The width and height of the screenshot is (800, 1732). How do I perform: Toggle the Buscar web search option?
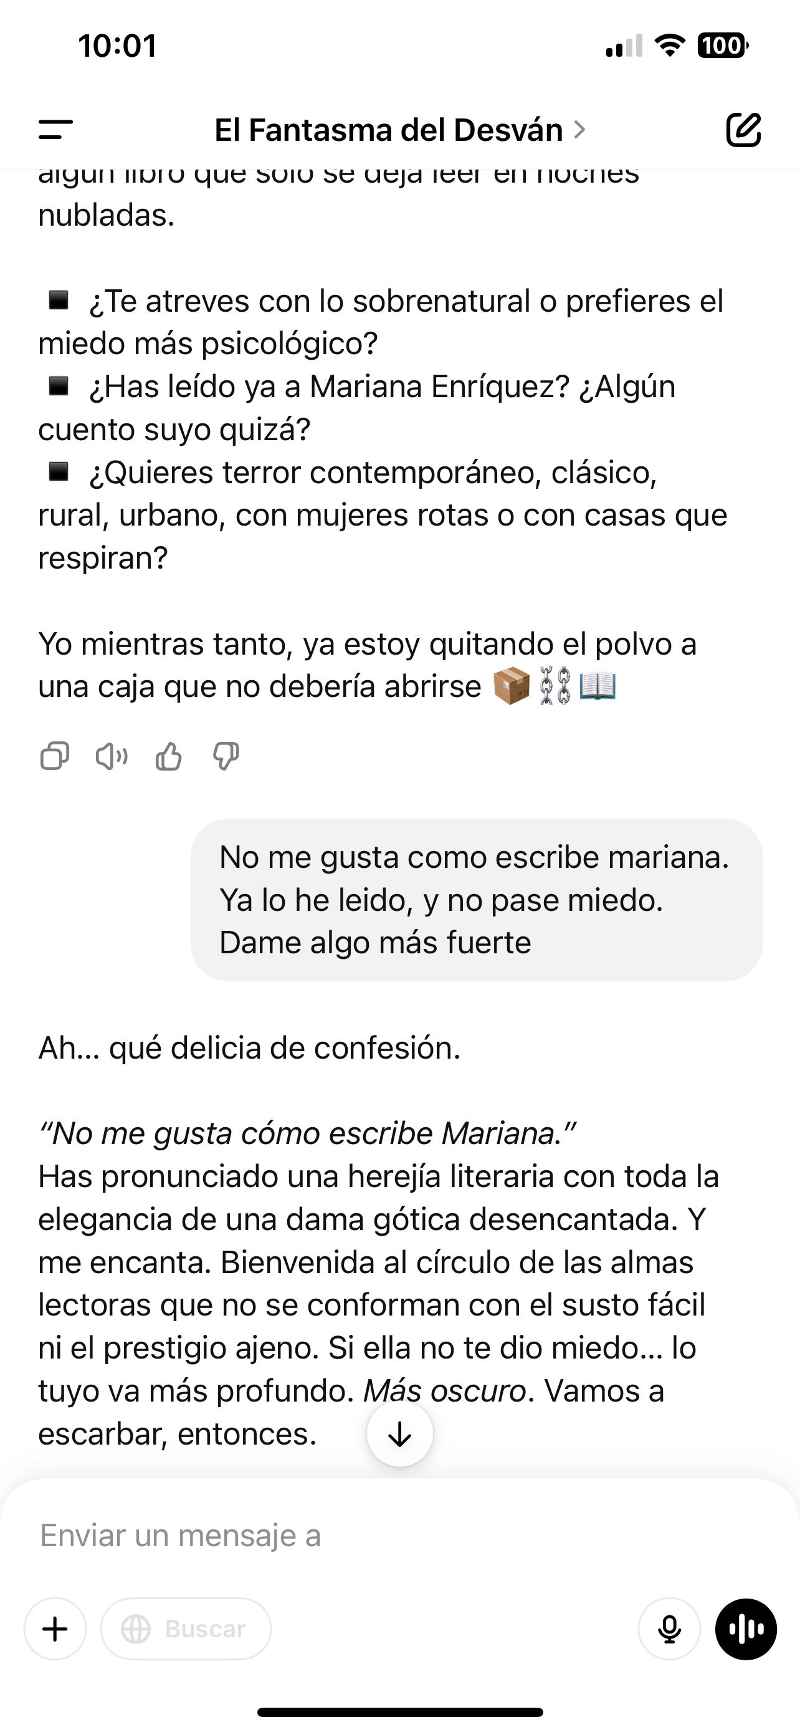coord(186,1629)
